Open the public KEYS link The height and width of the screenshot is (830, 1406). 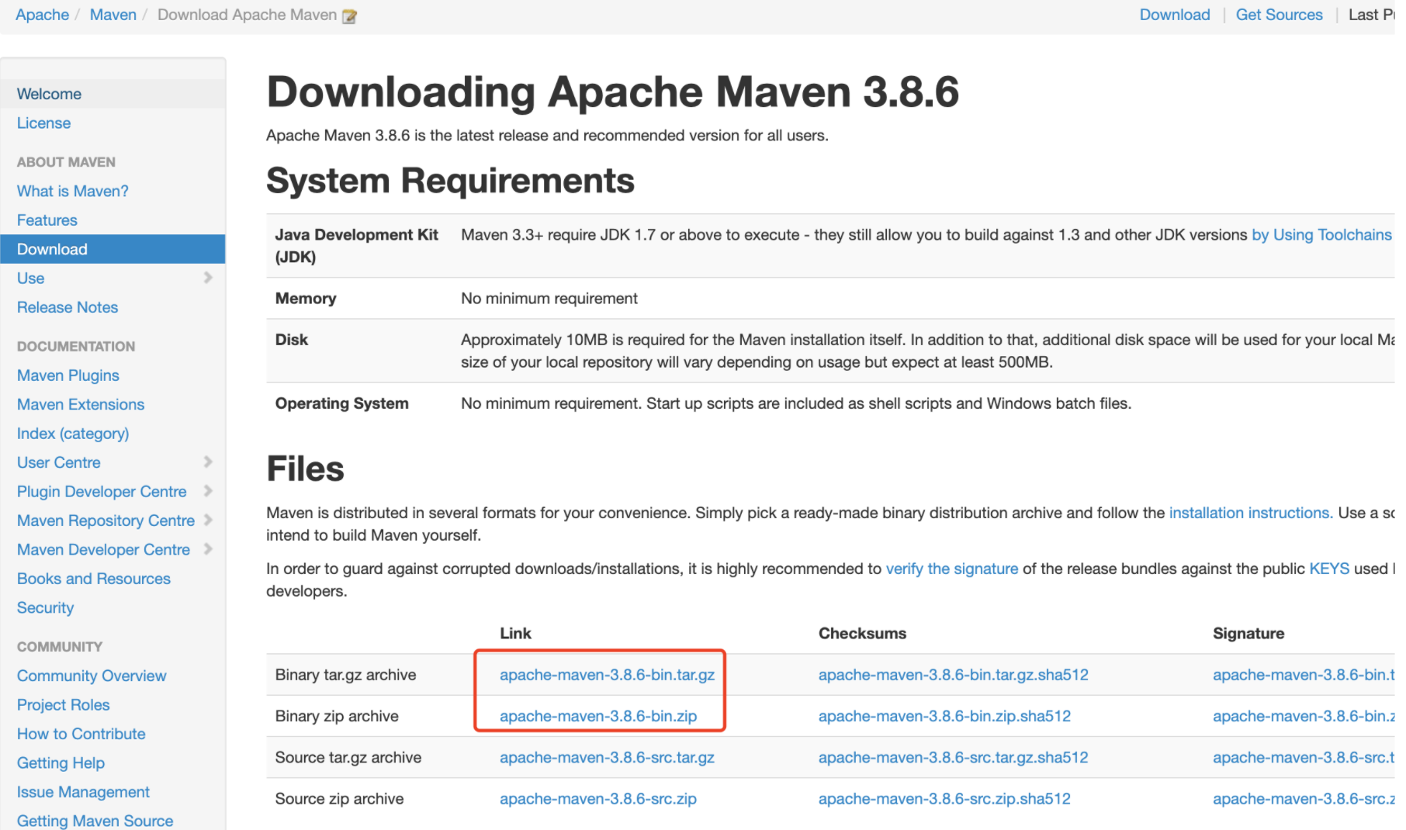tap(1329, 569)
